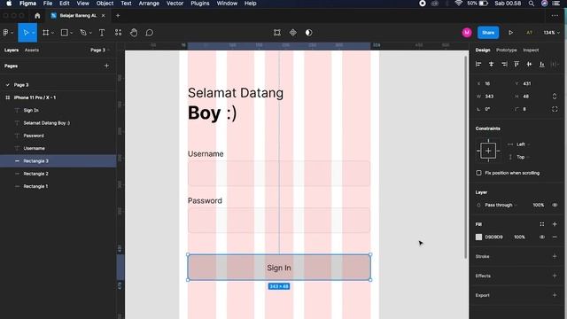Open the Page 3 dropdown in Layers panel
This screenshot has height=319, width=567.
pos(100,50)
